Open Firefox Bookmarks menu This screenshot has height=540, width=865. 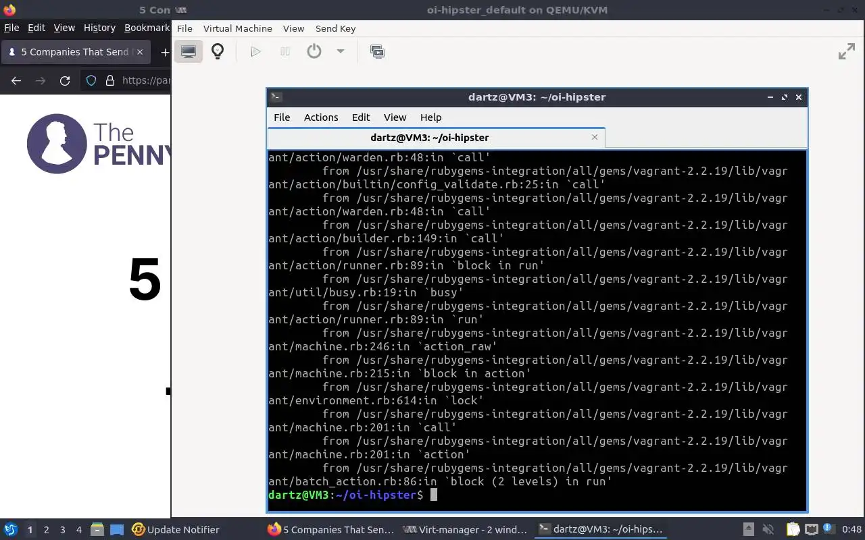tap(146, 28)
